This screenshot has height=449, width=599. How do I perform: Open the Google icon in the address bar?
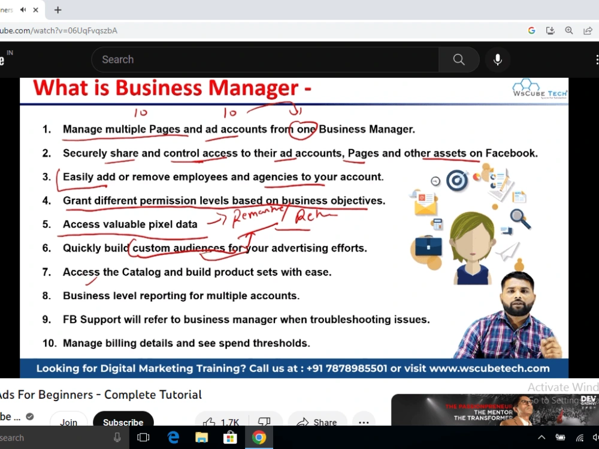click(x=531, y=31)
